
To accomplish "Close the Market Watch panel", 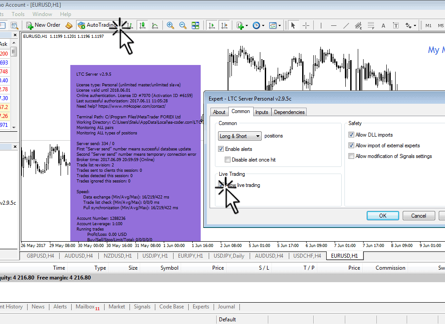I will pyautogui.click(x=15, y=35).
